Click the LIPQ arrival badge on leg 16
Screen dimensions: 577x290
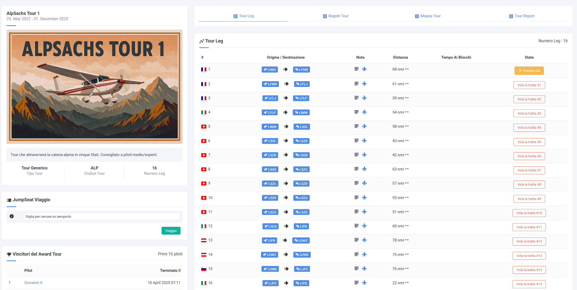coord(301,283)
